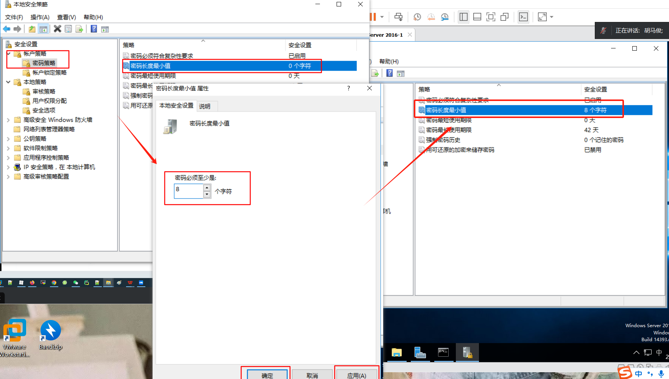Click the WeChat icon in the taskbar
669x379 pixels.
75,283
